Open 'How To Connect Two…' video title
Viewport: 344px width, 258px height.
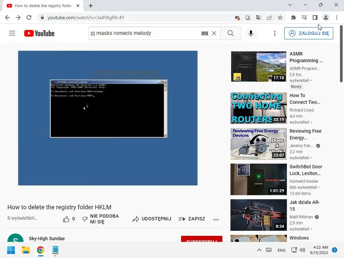click(305, 99)
